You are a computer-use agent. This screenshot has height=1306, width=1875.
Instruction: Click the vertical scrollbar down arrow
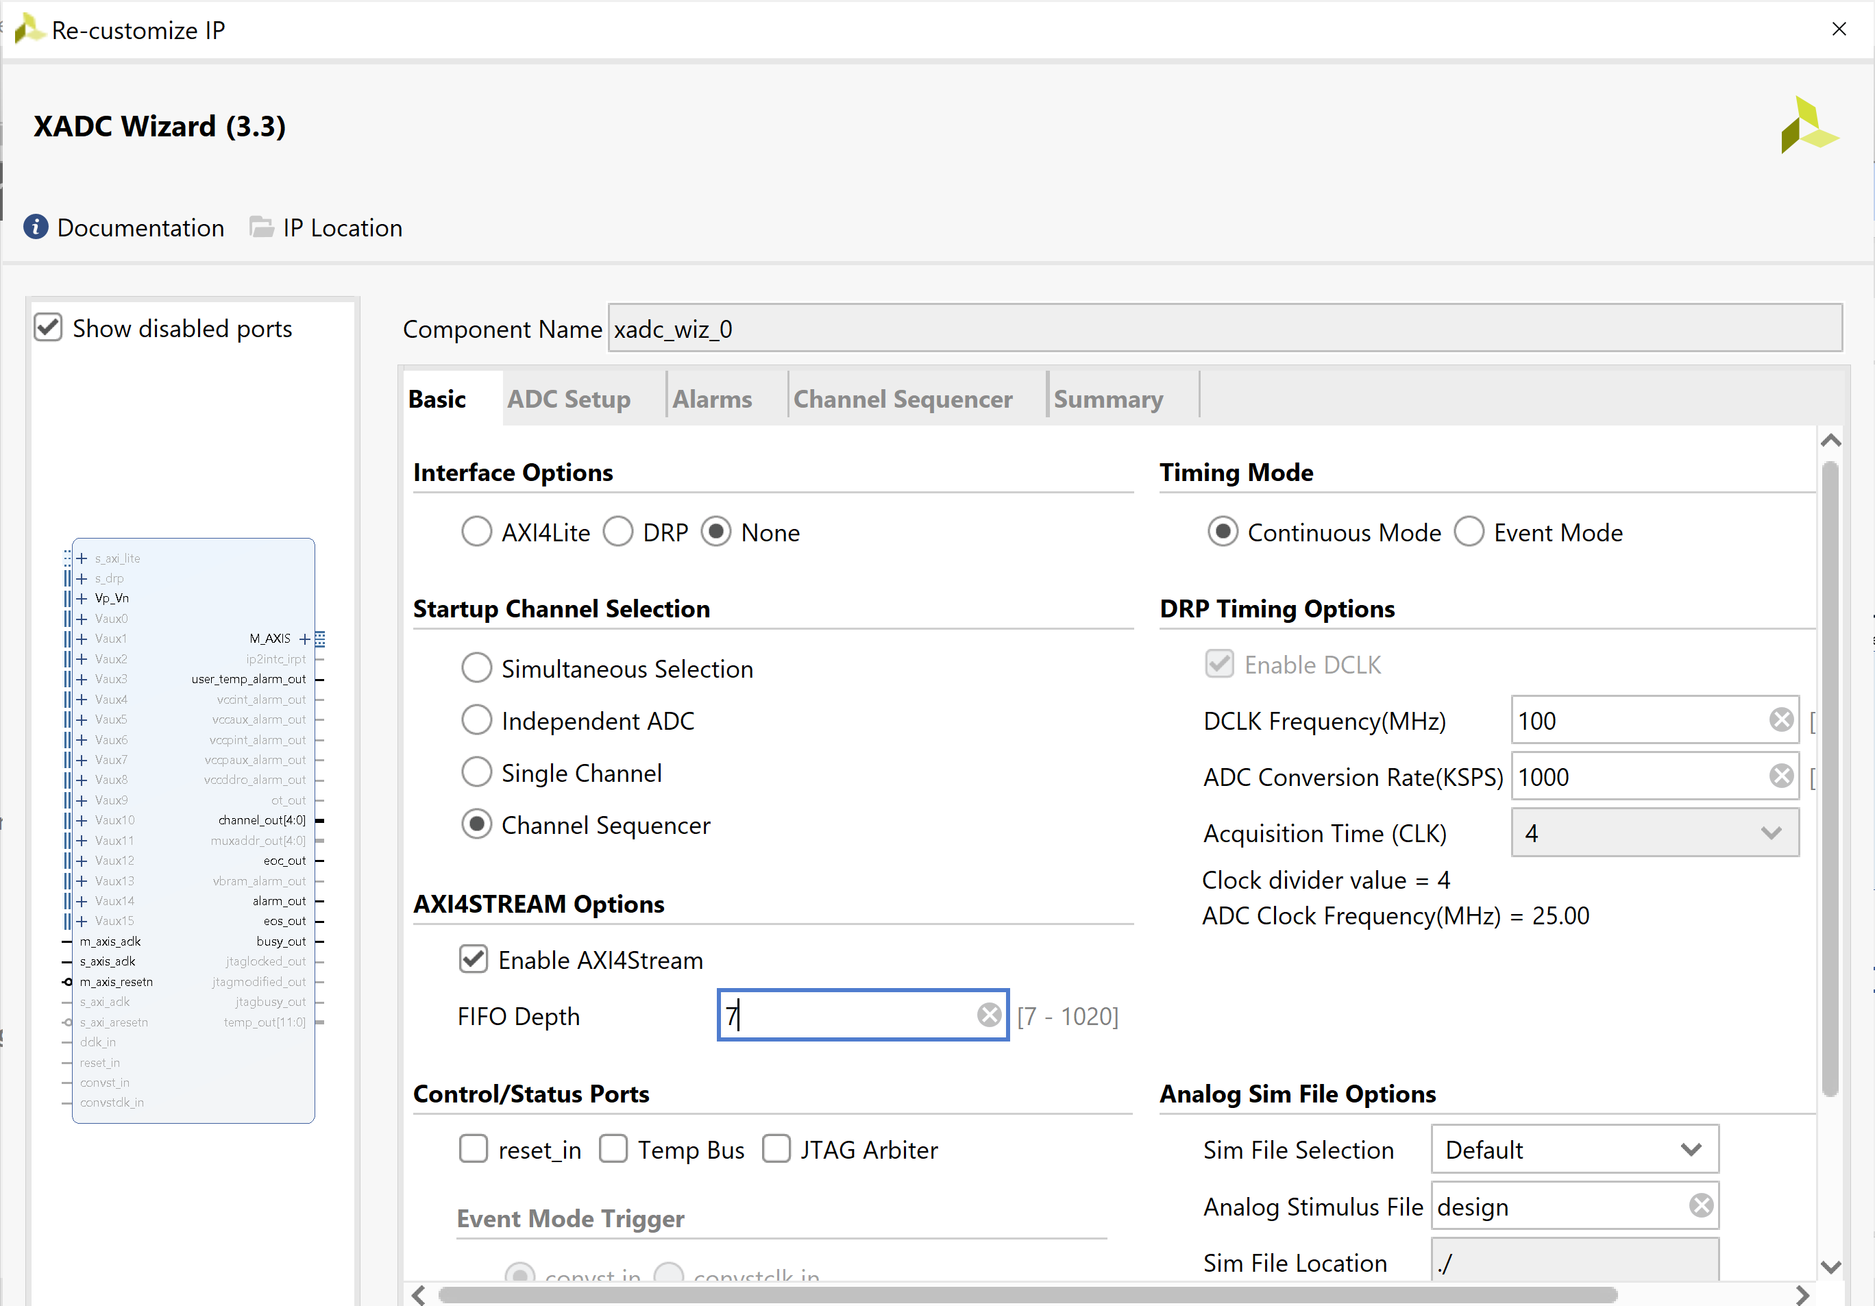1830,1267
